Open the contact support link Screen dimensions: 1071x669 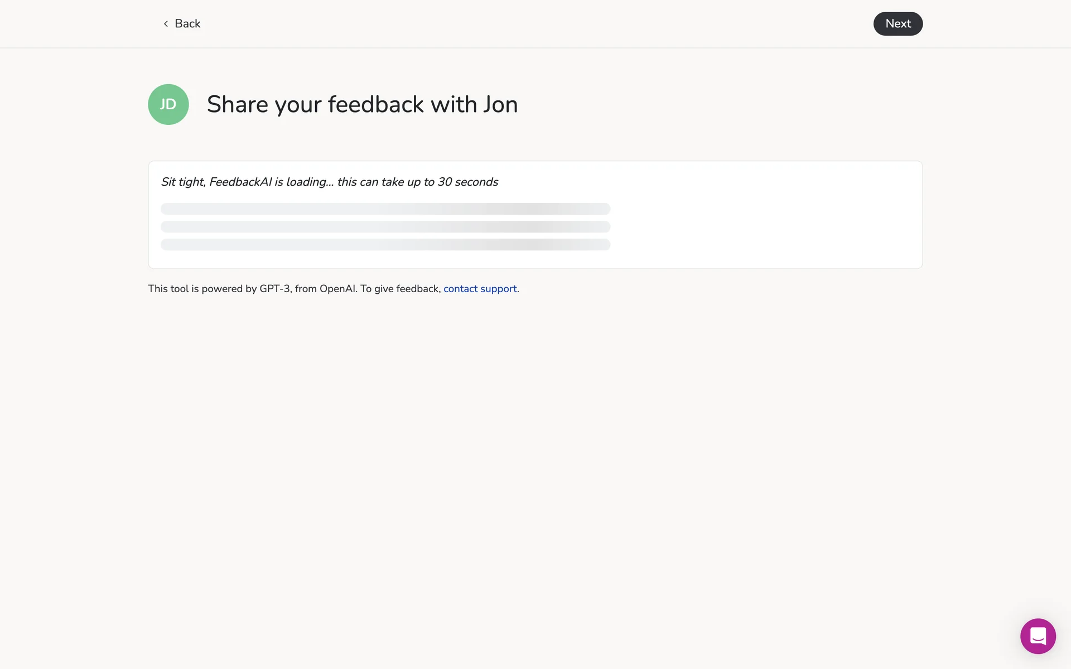coord(480,289)
